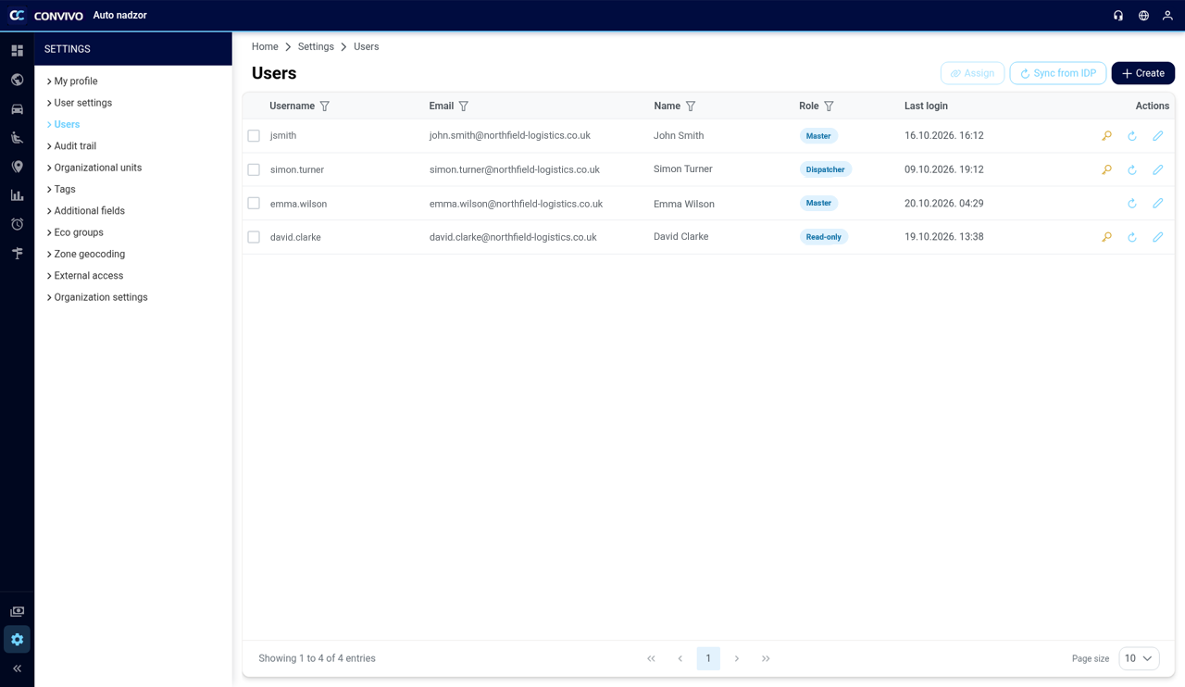Select the checkbox for simon.turner
The width and height of the screenshot is (1185, 687).
254,169
